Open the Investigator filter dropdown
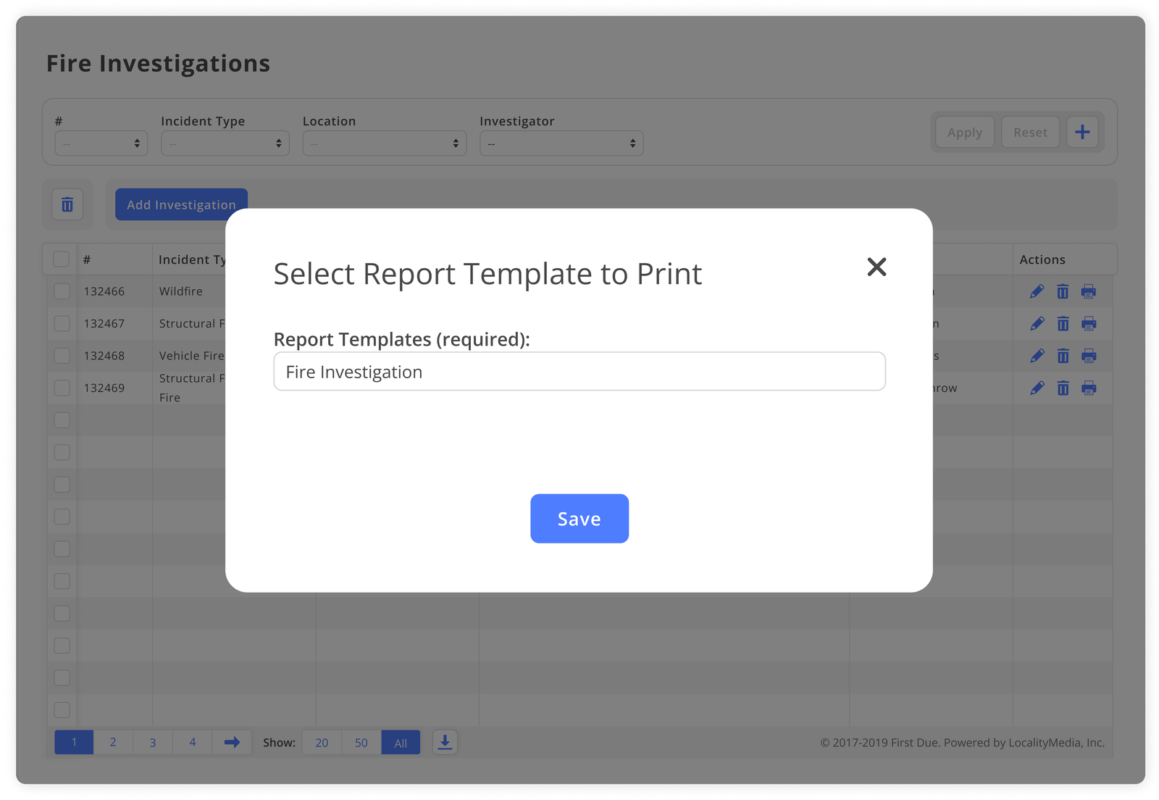This screenshot has width=1159, height=800. [561, 143]
